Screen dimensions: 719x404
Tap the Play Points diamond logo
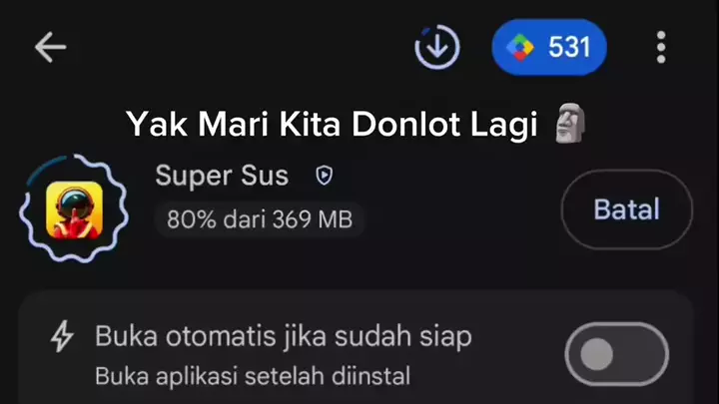point(519,47)
